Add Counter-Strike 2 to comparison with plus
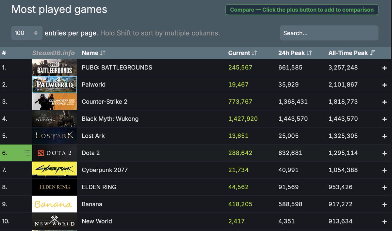Viewport: 392px width, 231px height. click(384, 102)
